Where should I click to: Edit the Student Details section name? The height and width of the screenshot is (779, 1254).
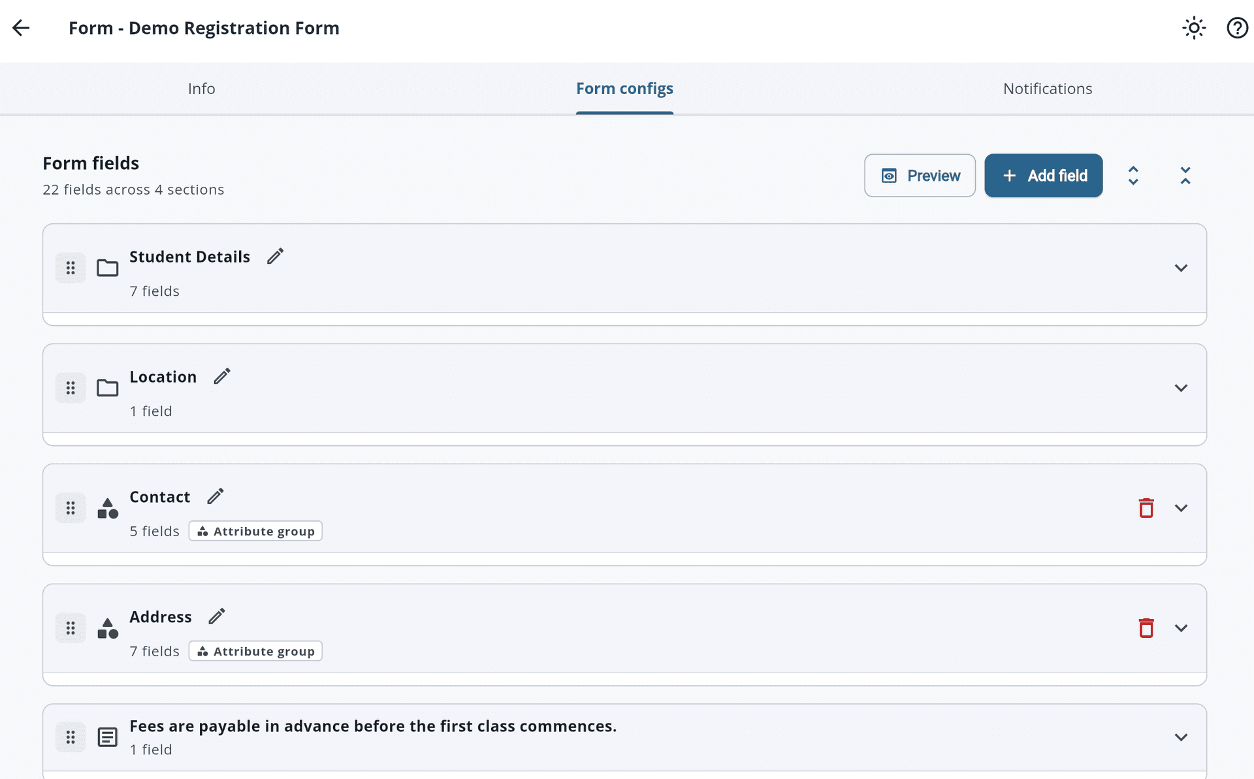276,256
